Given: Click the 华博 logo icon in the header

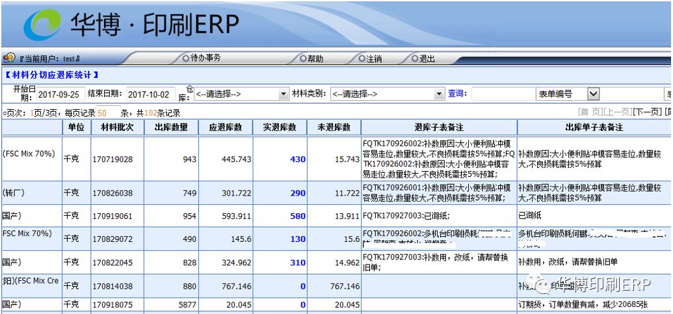Looking at the screenshot, I should [x=42, y=24].
